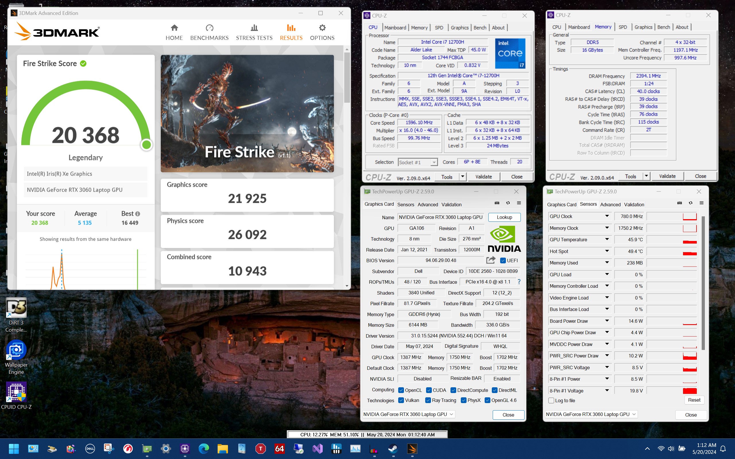Open RESULTS in 3DMark
This screenshot has height=459, width=735.
[291, 32]
